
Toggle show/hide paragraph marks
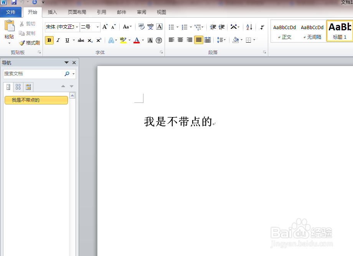tap(262, 27)
